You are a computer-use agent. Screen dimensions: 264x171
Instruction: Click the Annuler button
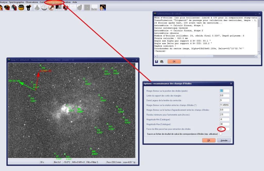224,141
